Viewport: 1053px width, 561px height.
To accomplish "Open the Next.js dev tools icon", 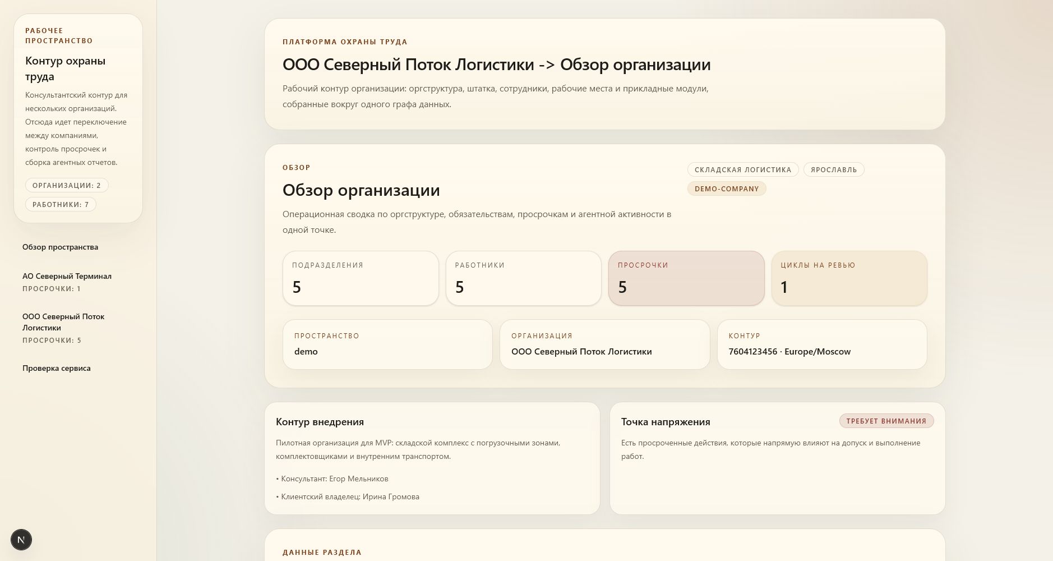I will [21, 540].
